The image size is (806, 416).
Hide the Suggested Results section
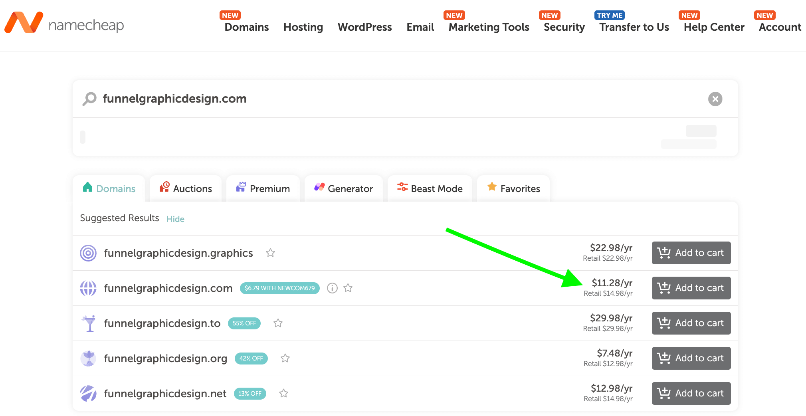pyautogui.click(x=175, y=219)
